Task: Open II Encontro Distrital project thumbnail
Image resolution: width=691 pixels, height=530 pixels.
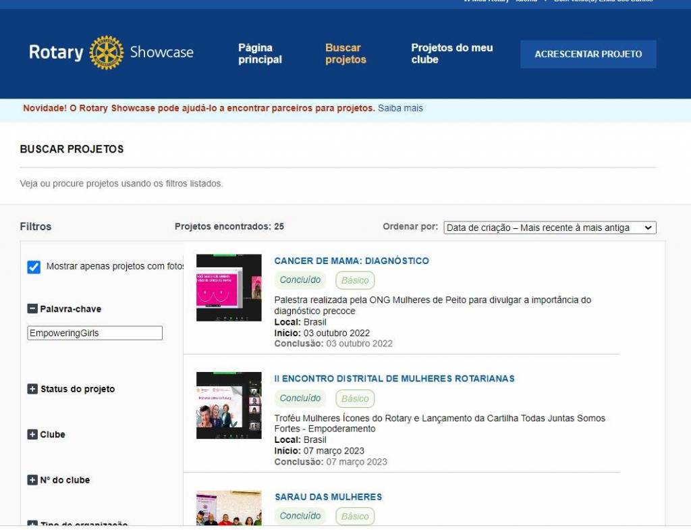Action: click(229, 405)
